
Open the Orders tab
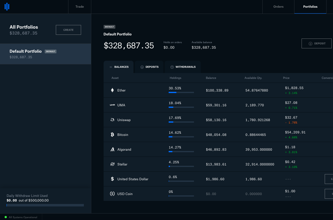(x=278, y=7)
